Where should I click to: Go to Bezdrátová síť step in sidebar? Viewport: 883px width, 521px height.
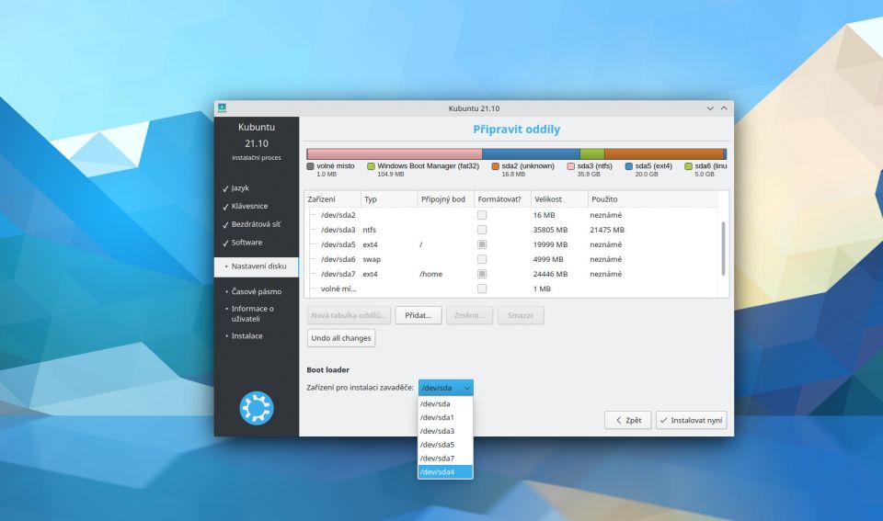256,224
